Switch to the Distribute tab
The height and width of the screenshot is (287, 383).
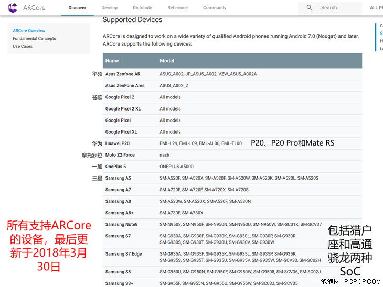(142, 8)
